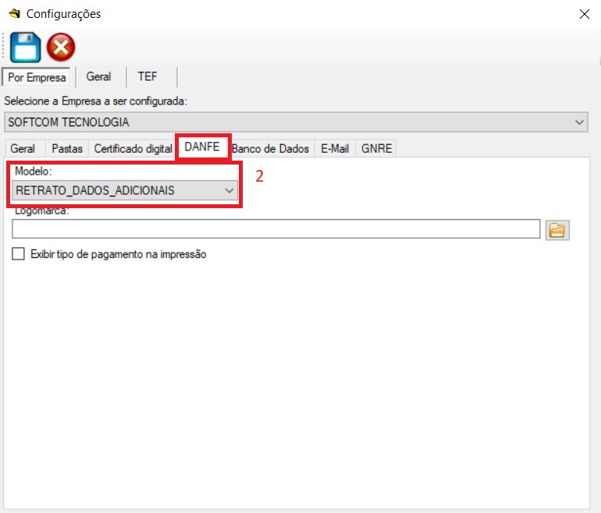Screen dimensions: 601x513
Task: Expand the Modelo dropdown RETRATO_DADOS_ADICIONAIS
Action: coord(229,190)
